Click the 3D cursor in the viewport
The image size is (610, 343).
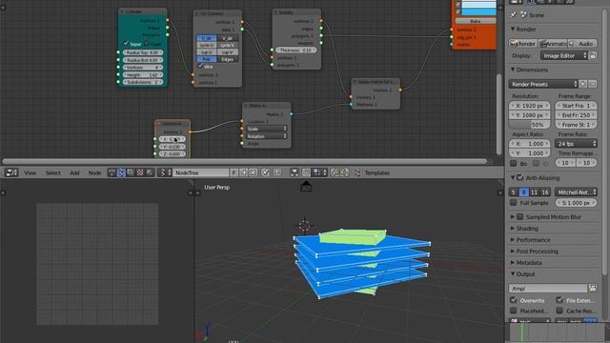(304, 225)
